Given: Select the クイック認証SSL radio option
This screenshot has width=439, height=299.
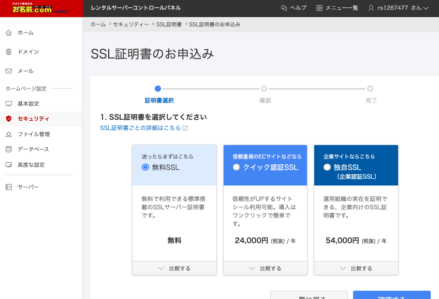Looking at the screenshot, I should [237, 167].
